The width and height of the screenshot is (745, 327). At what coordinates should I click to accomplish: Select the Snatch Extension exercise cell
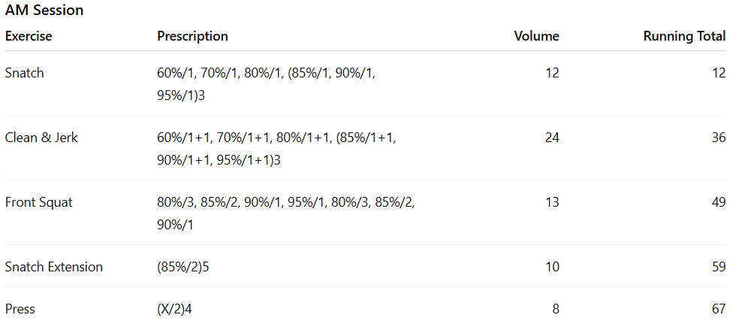click(54, 267)
